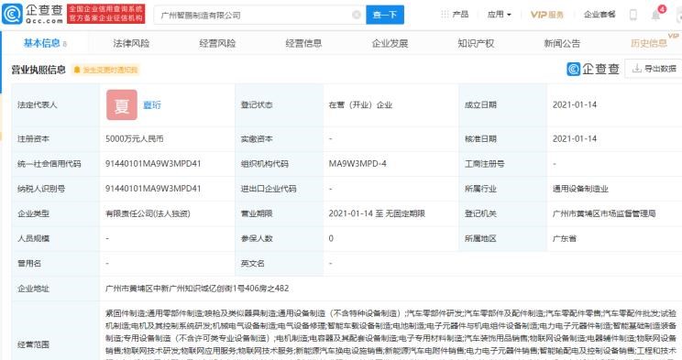Image resolution: width=682 pixels, height=360 pixels.
Task: Switch to the 法律风险 tab
Action: tap(131, 43)
